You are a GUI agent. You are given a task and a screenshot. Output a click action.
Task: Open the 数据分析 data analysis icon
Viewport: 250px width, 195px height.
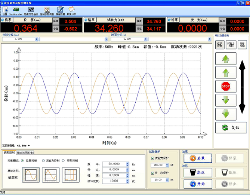71,11
